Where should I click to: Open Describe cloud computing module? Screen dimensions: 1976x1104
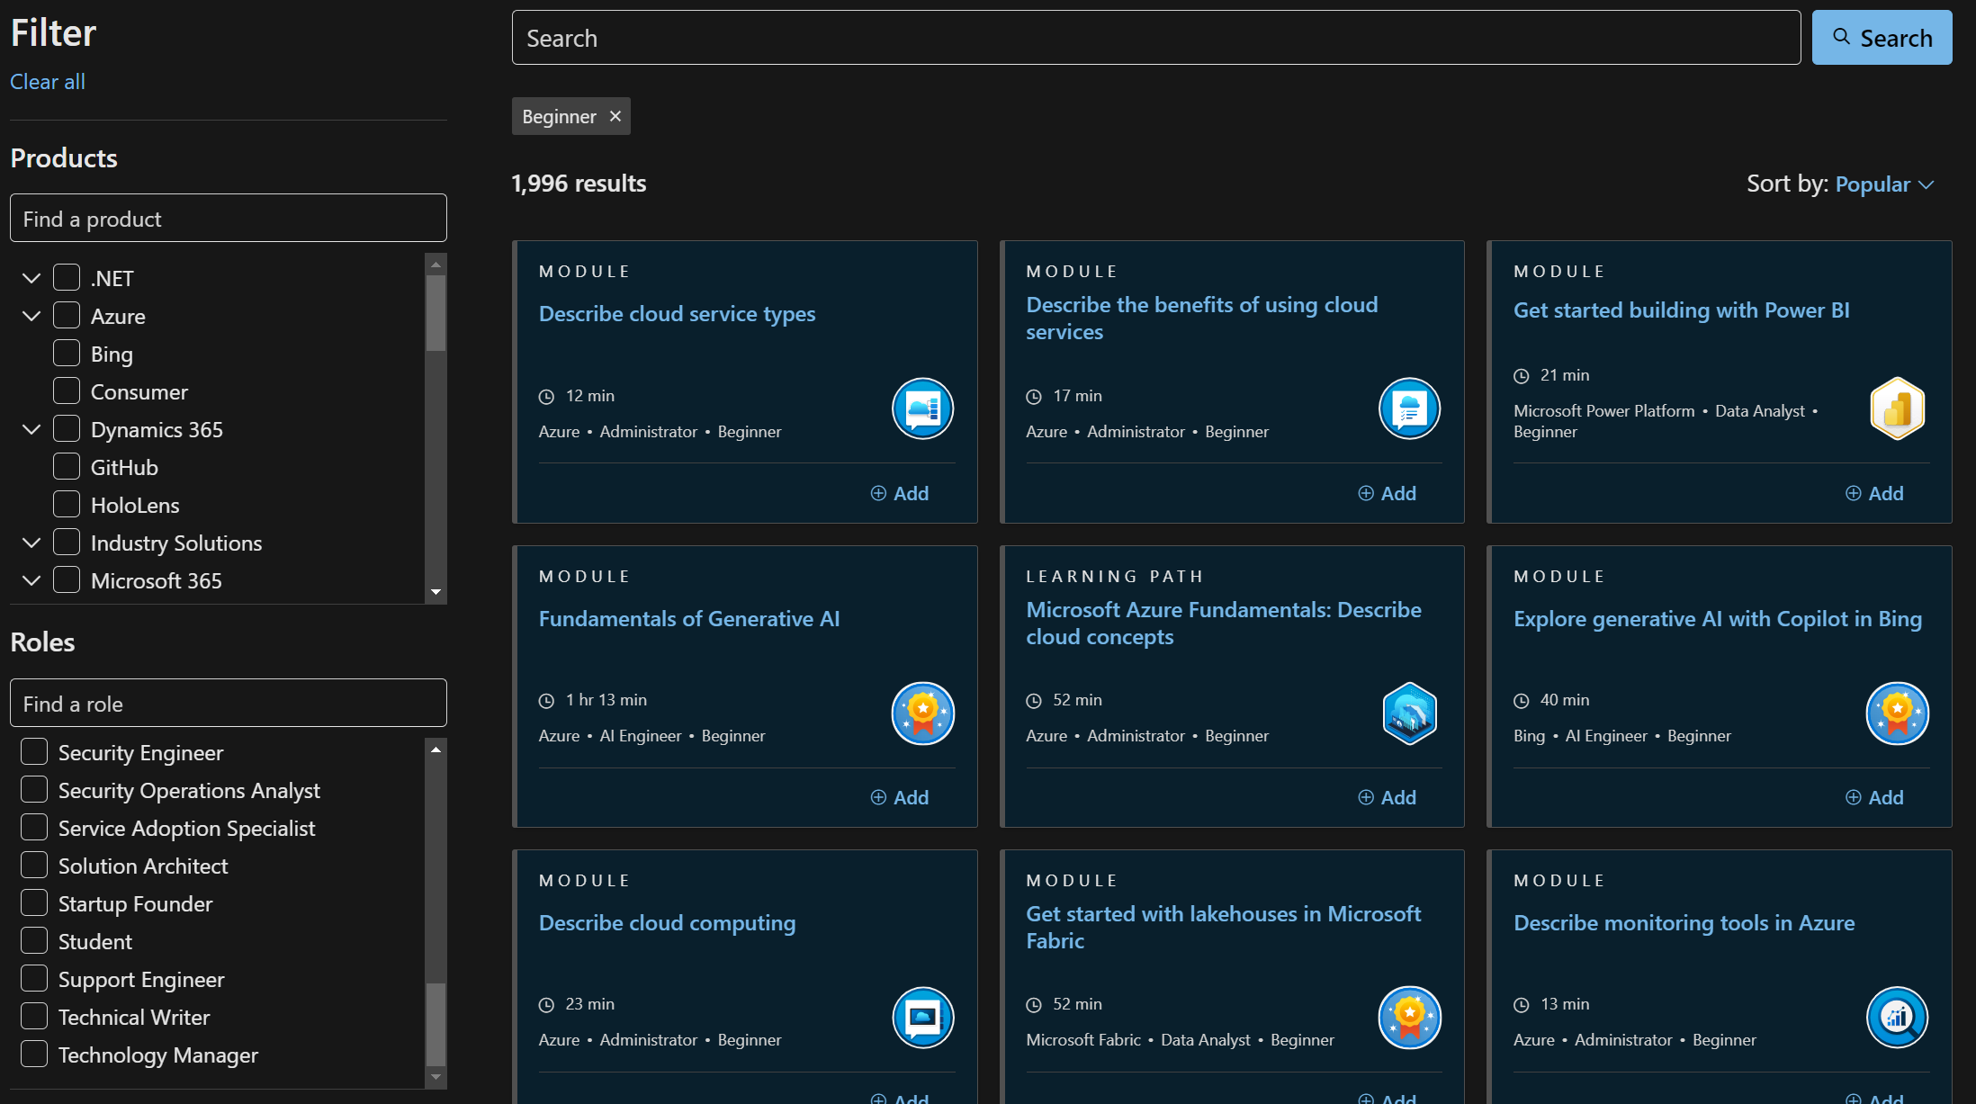coord(667,922)
